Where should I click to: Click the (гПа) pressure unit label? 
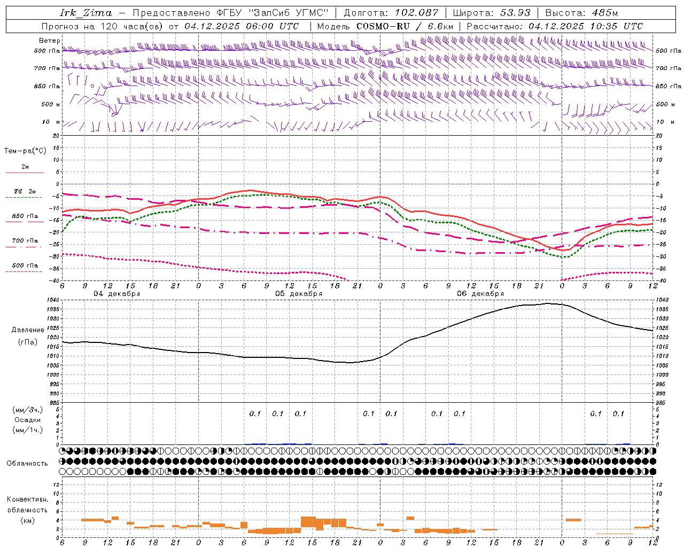point(27,342)
